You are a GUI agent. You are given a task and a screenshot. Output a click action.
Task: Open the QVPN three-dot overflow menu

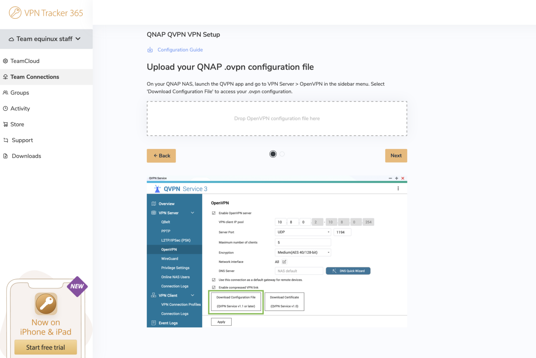click(398, 188)
